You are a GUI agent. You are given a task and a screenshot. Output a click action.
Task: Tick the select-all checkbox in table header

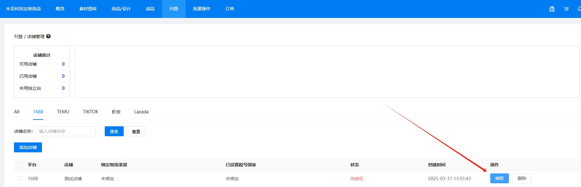click(21, 165)
